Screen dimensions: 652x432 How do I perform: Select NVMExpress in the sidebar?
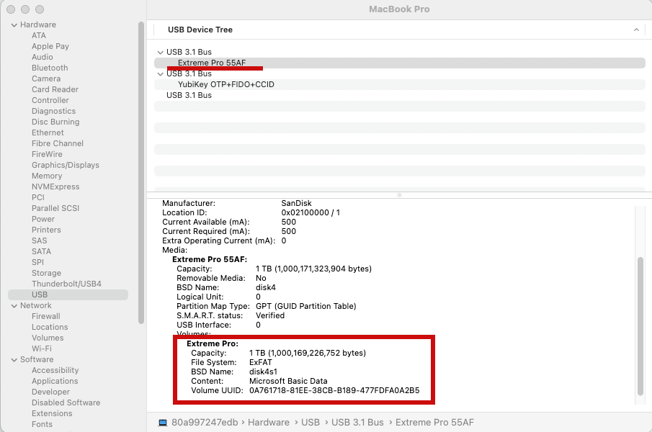[55, 187]
